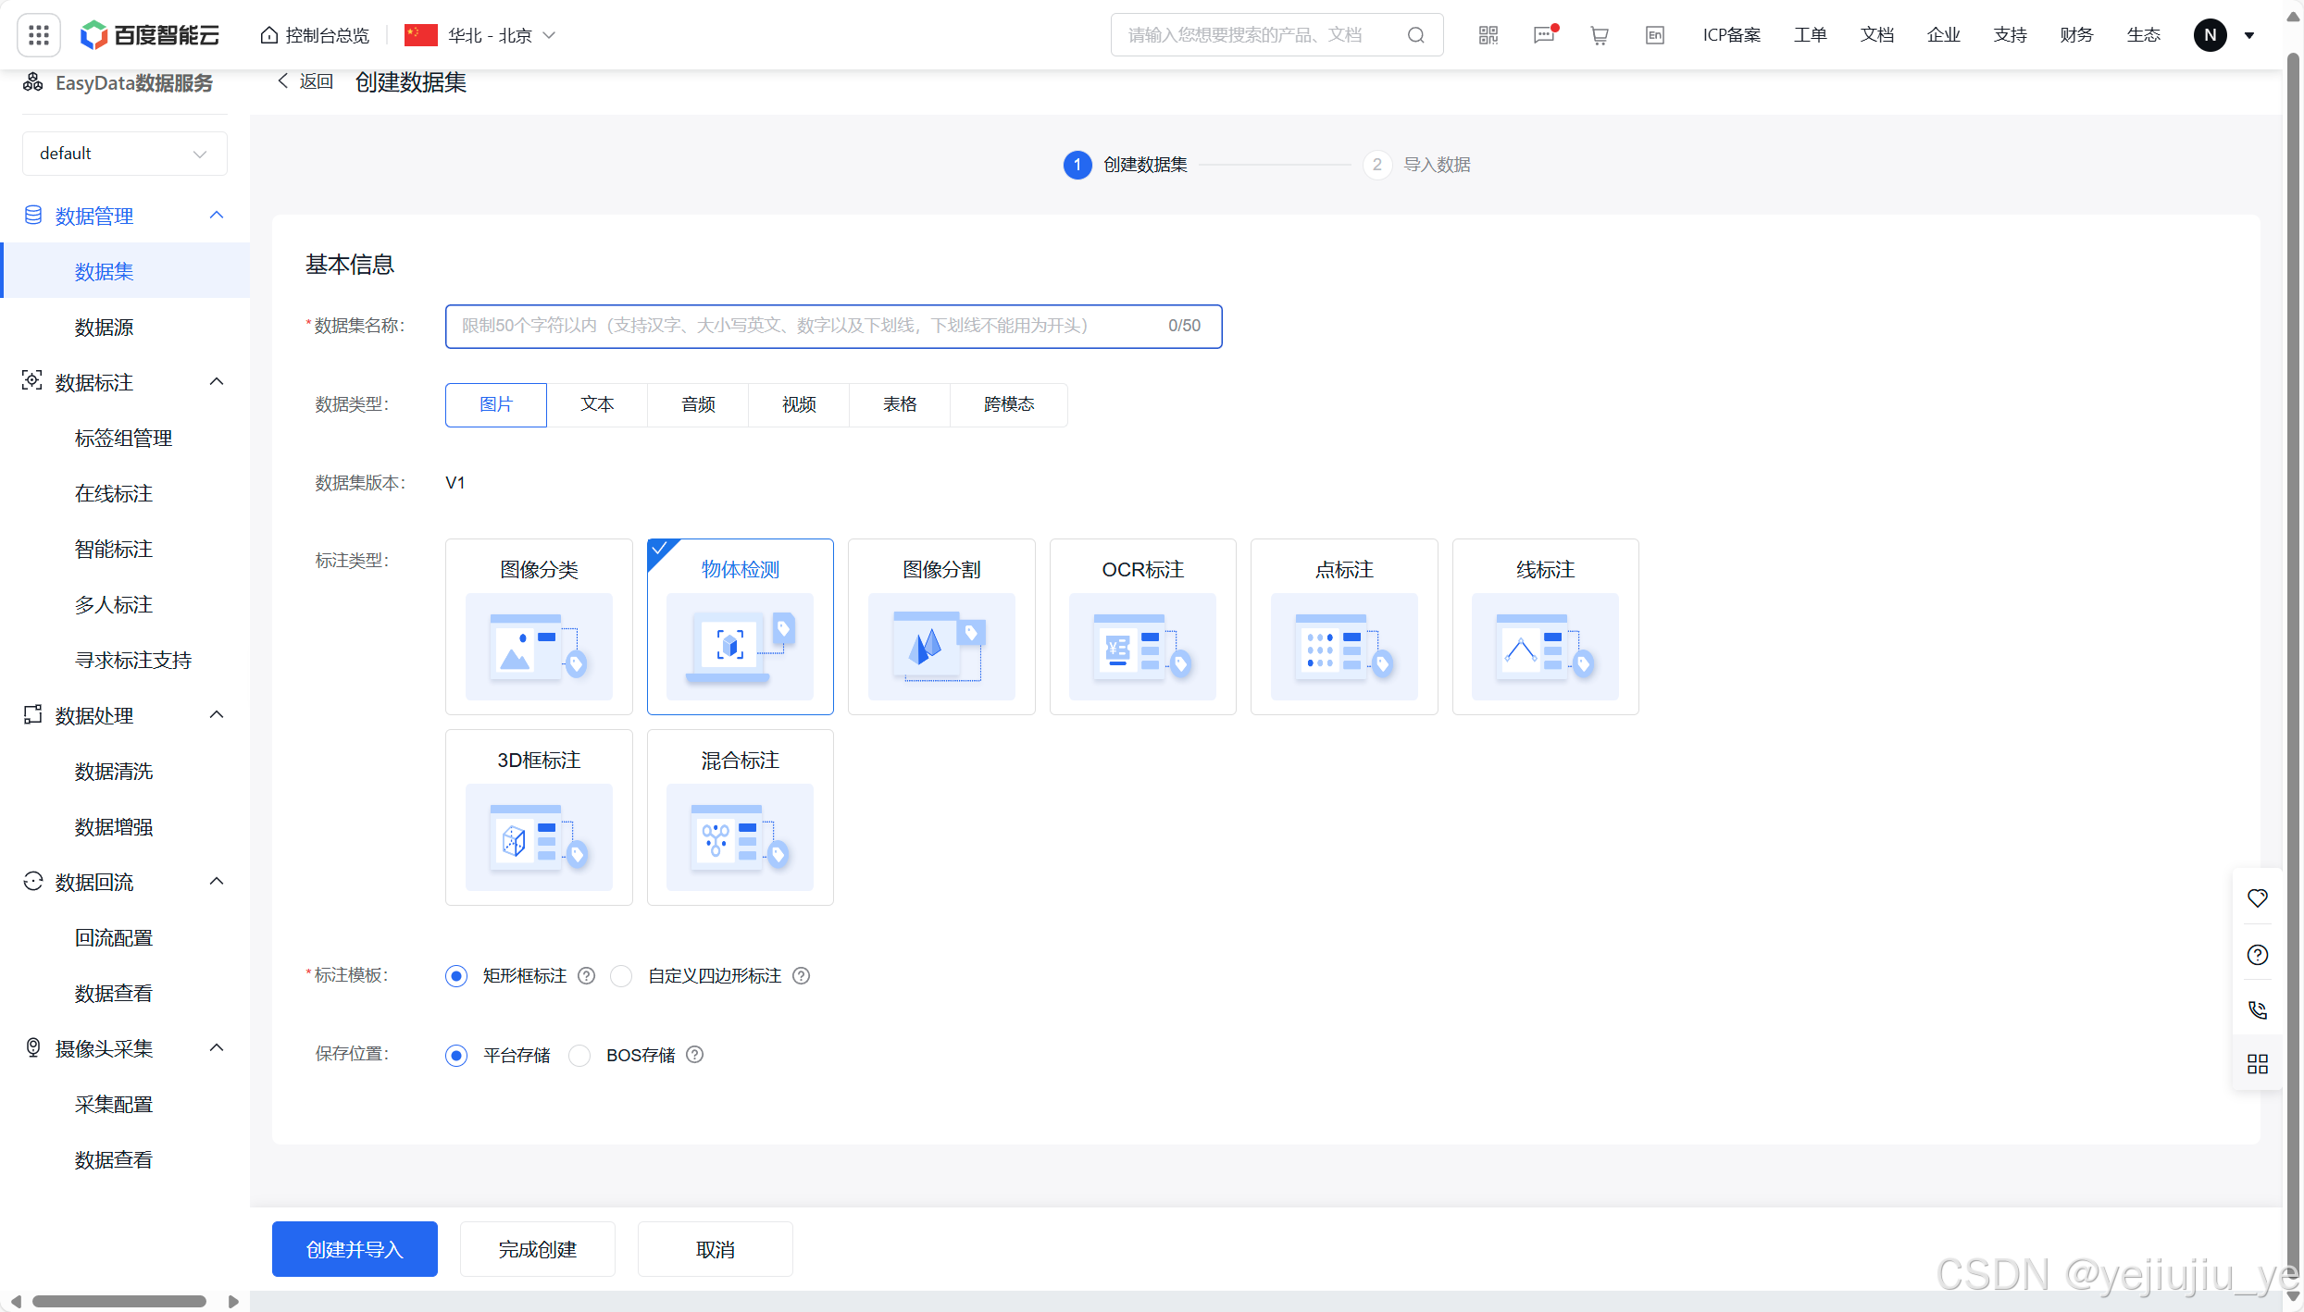Collapse the 数据标注 sidebar section
2304x1312 pixels.
click(217, 382)
